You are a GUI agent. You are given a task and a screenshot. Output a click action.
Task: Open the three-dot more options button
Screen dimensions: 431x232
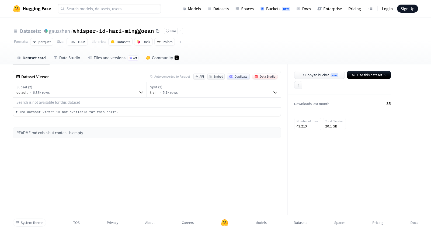[x=298, y=85]
